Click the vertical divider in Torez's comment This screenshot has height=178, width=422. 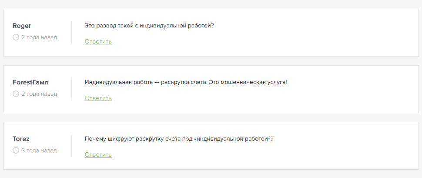[71, 145]
